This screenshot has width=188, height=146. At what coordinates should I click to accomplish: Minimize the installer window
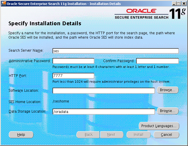[x=174, y=3]
